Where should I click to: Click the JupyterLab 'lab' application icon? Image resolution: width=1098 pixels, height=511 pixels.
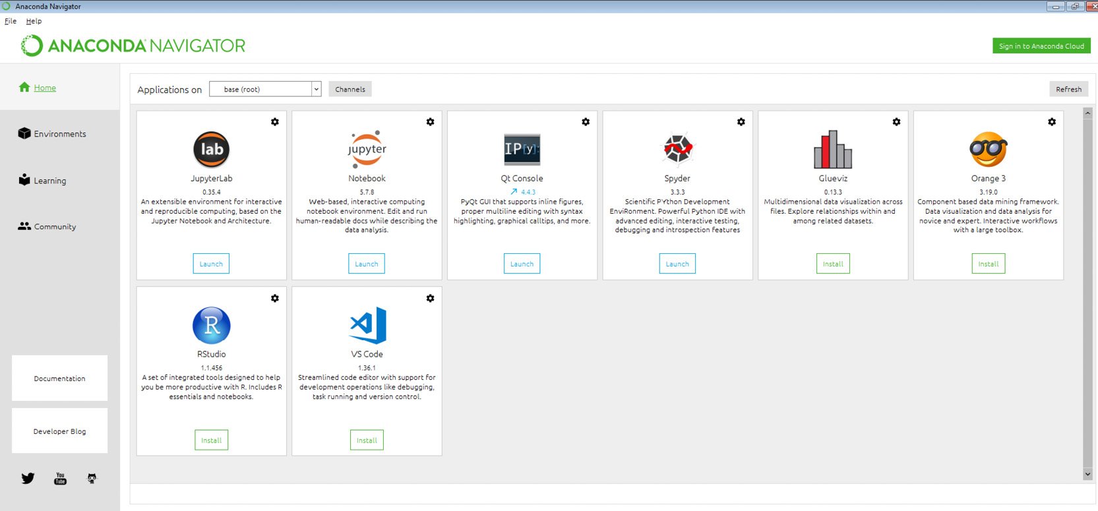211,150
